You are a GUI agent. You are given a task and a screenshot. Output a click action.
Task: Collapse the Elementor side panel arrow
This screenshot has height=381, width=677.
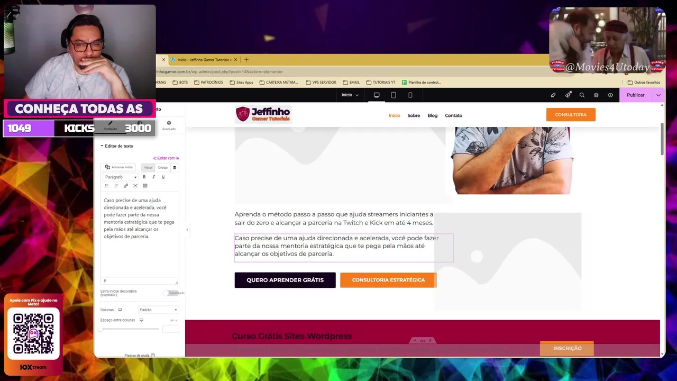tap(187, 230)
